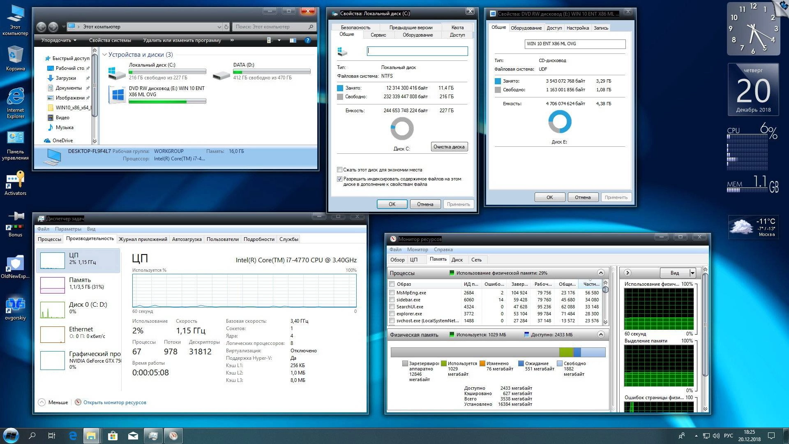The image size is (789, 444).
Task: Select DVD RW drive (E:) icon
Action: click(x=118, y=95)
